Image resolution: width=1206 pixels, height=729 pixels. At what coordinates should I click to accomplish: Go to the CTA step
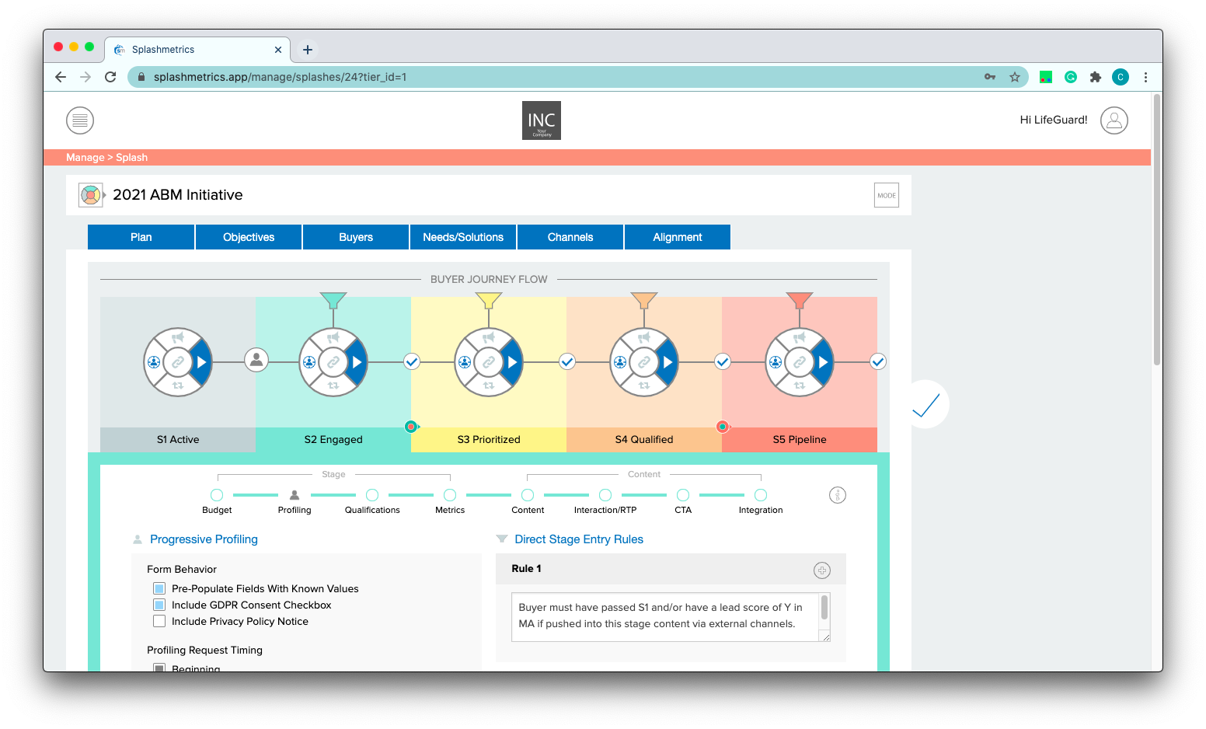pos(683,495)
